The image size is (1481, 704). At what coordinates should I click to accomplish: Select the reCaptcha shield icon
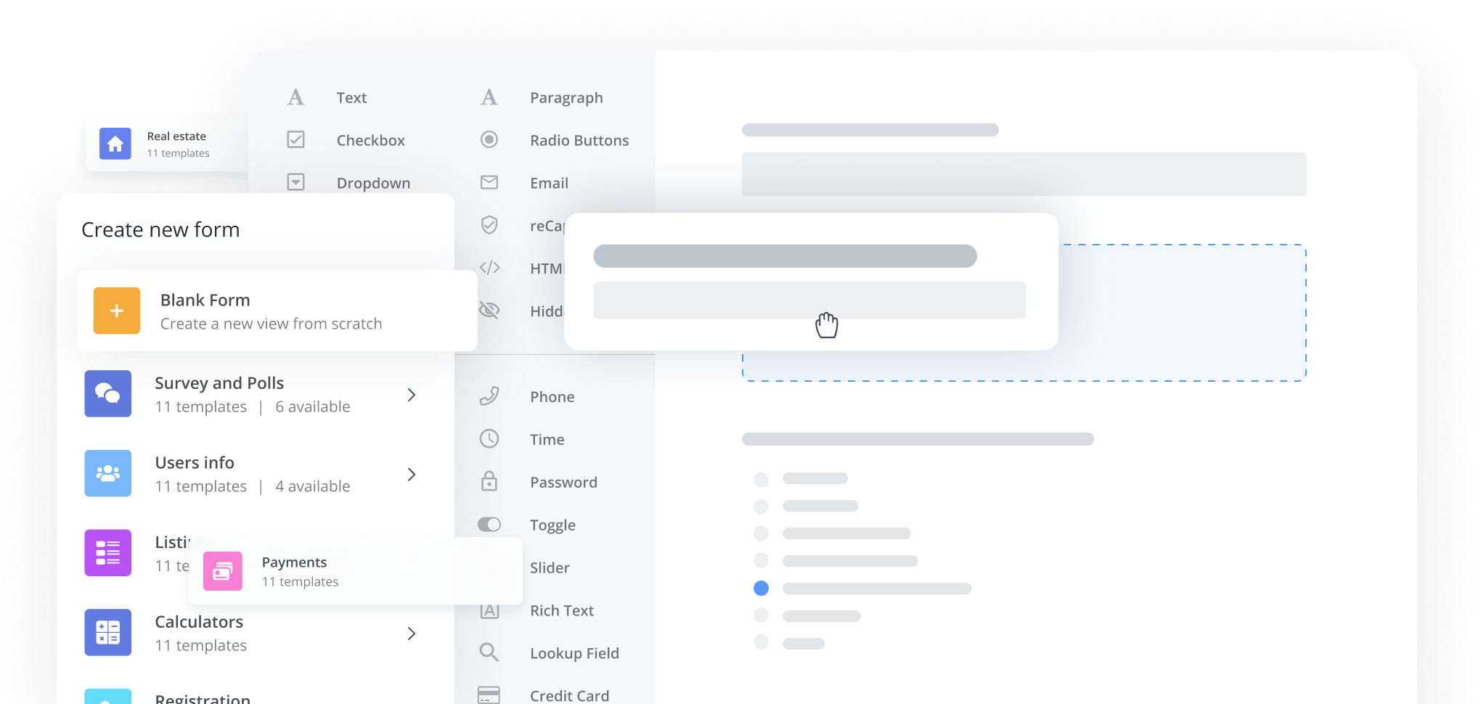(x=490, y=226)
